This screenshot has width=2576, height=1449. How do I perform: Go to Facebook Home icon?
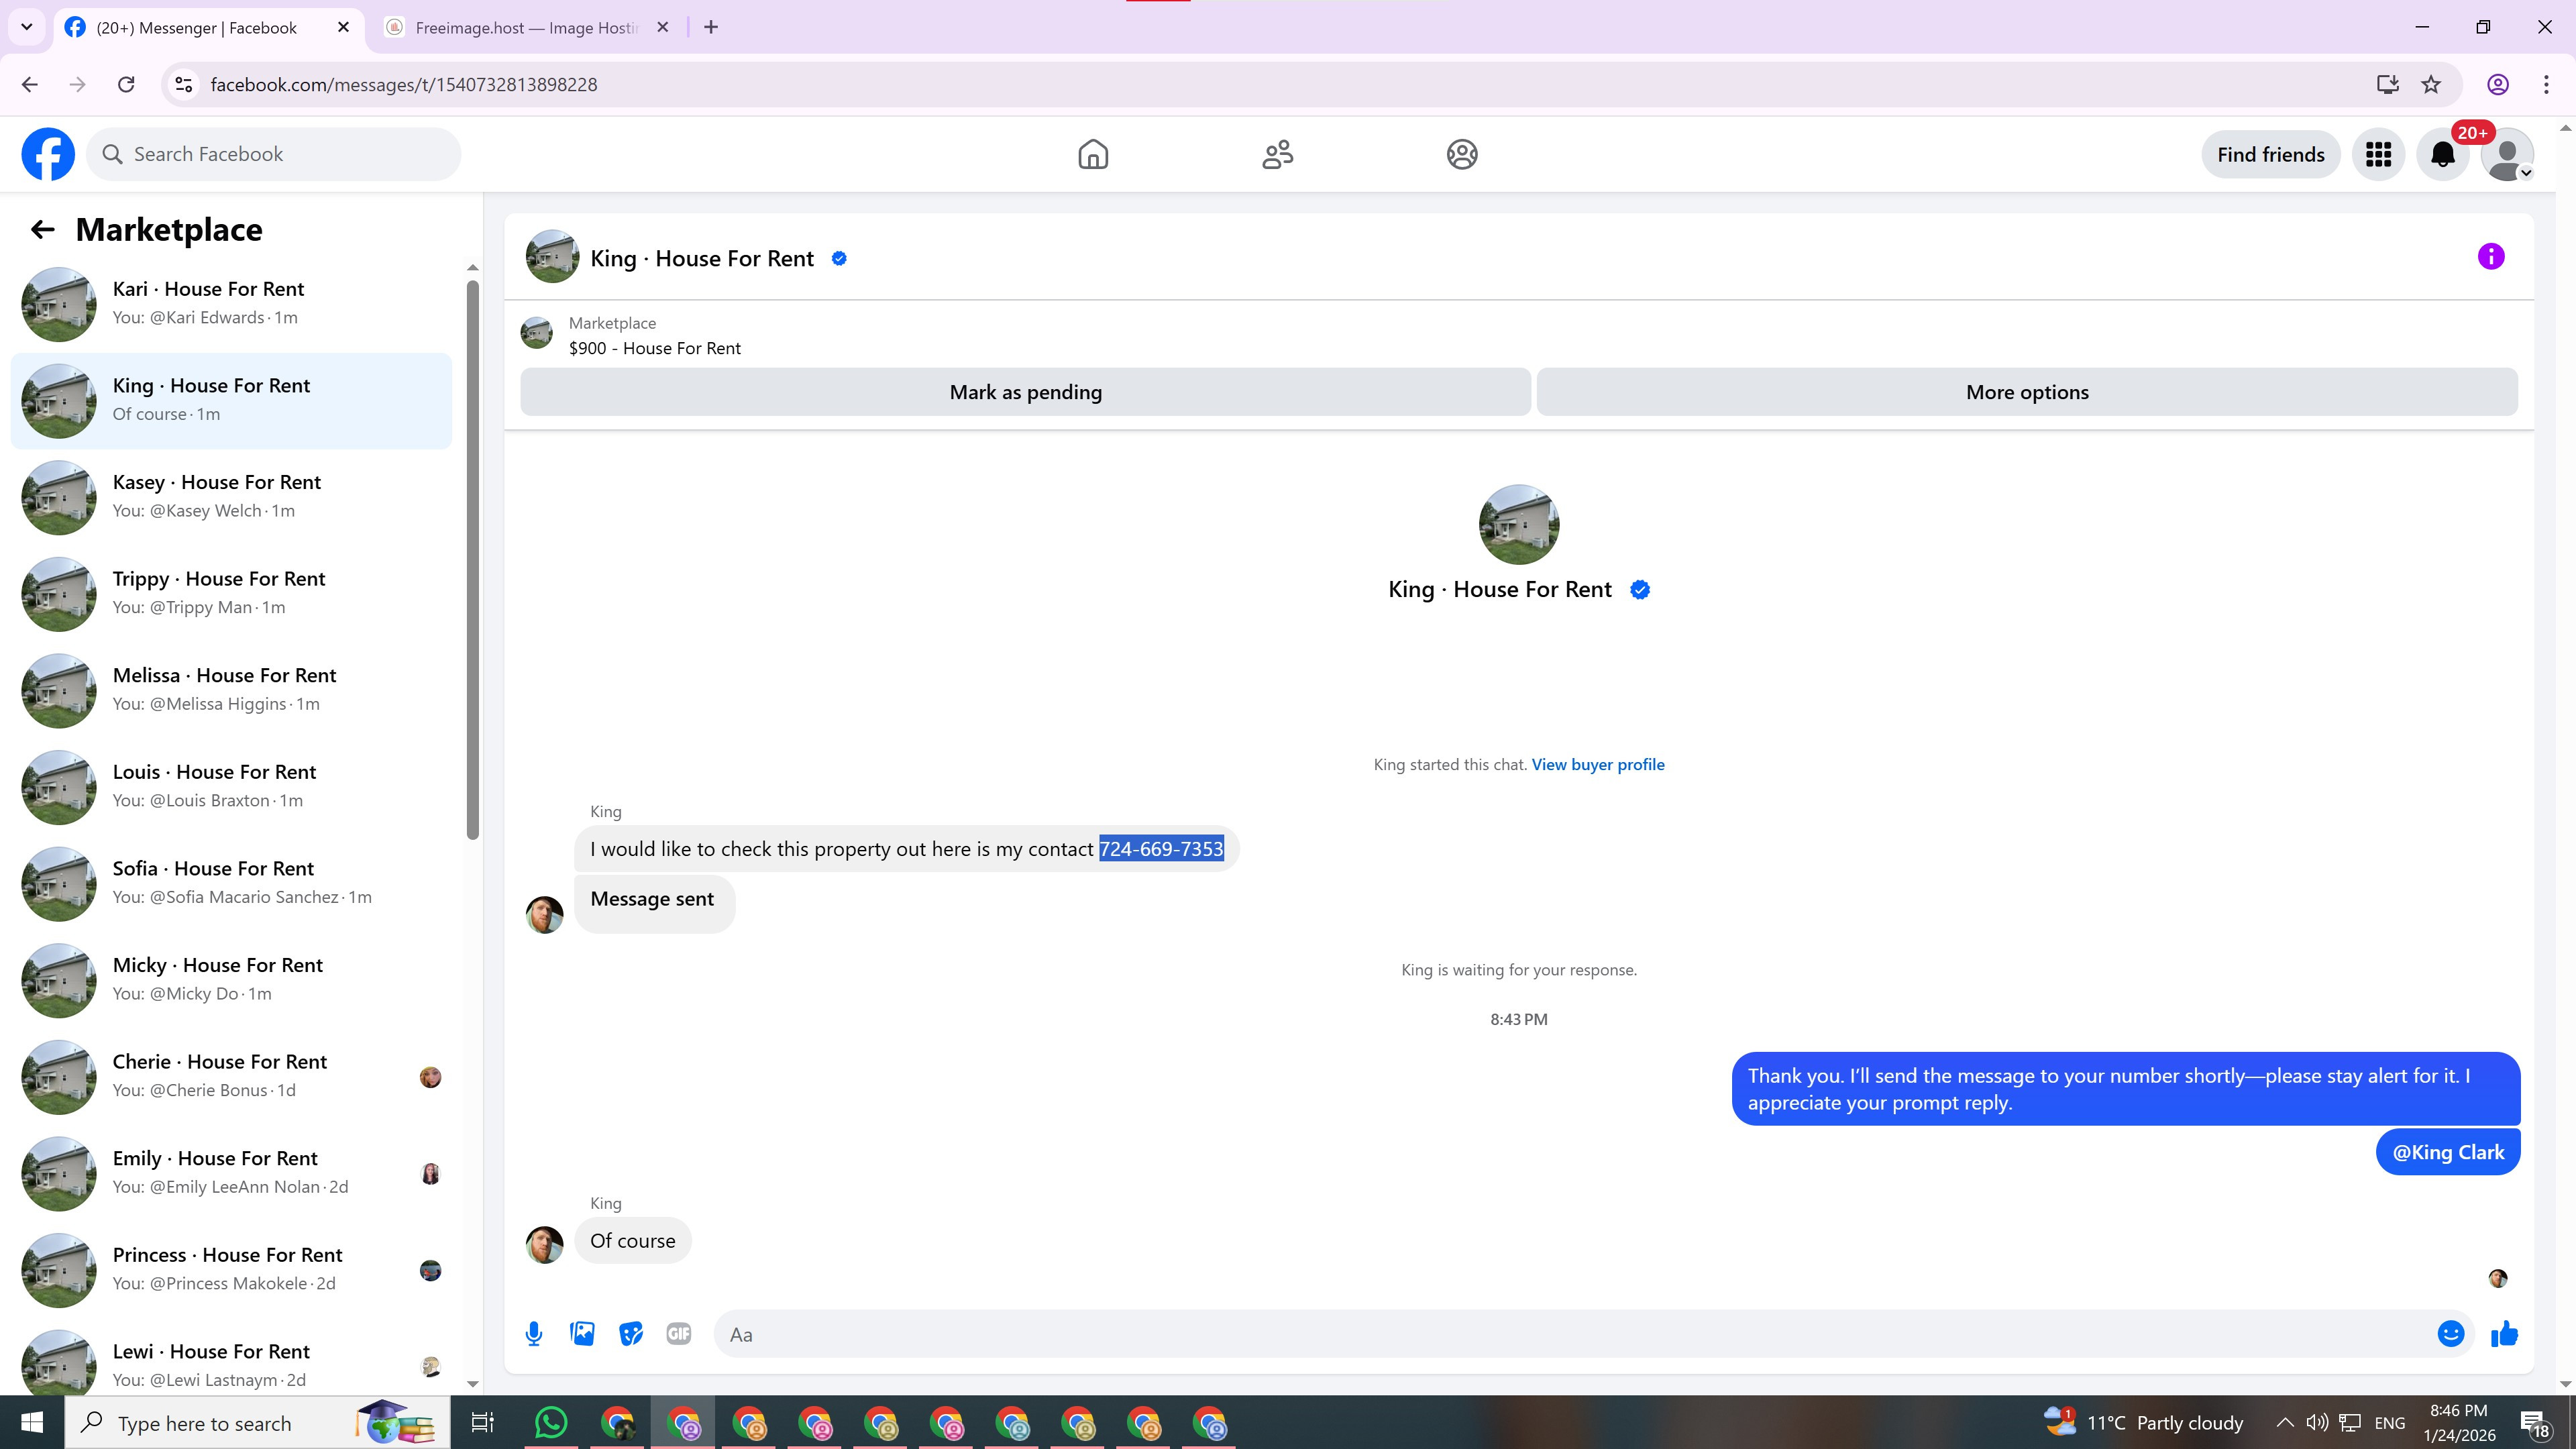1093,155
